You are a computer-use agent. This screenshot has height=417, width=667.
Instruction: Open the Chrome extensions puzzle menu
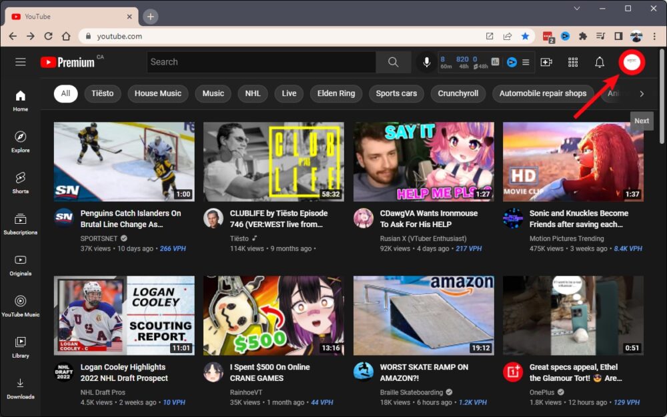(x=583, y=36)
